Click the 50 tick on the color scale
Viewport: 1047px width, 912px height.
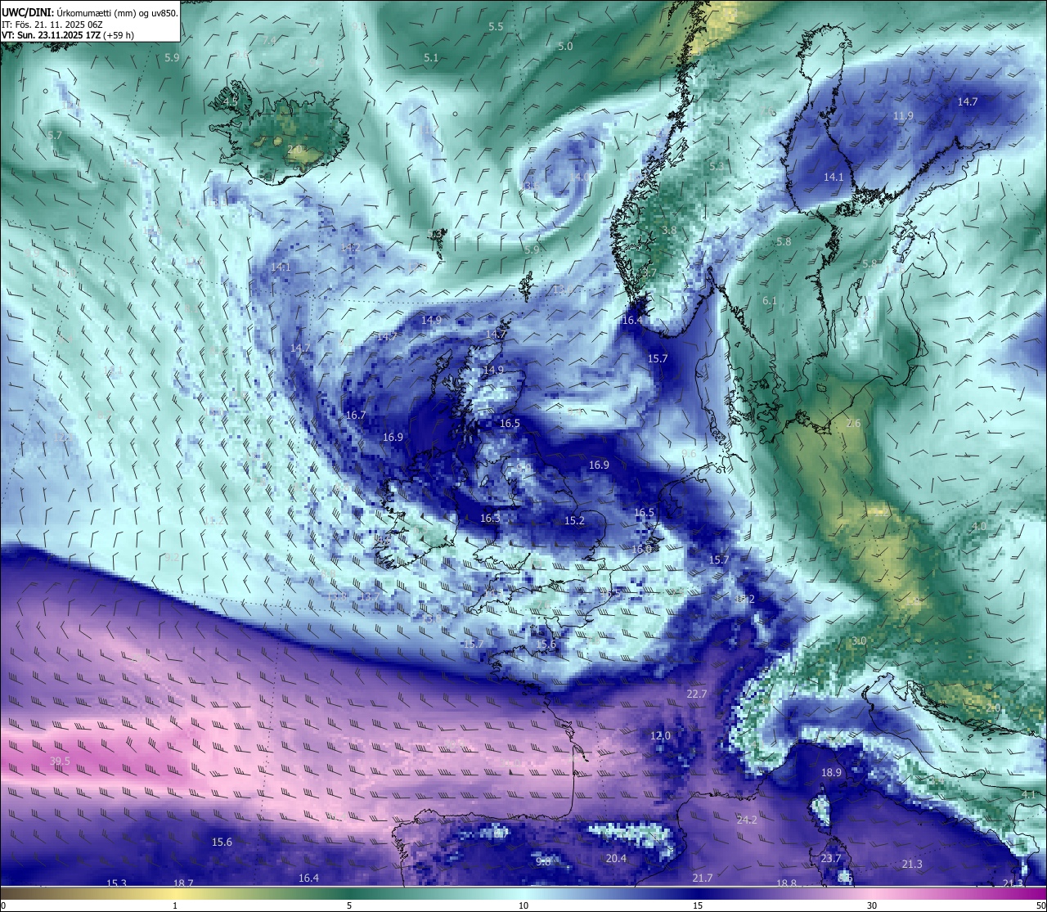[x=1040, y=905]
